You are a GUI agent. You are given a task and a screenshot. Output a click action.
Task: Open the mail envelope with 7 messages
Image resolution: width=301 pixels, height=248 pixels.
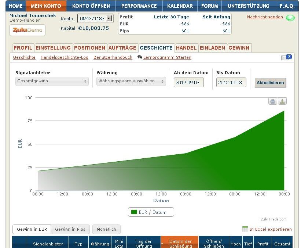[x=286, y=57]
